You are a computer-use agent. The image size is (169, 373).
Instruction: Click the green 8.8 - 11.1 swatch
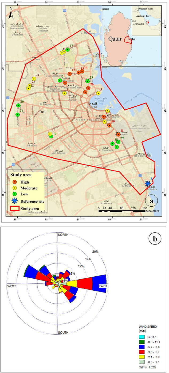click(x=141, y=342)
